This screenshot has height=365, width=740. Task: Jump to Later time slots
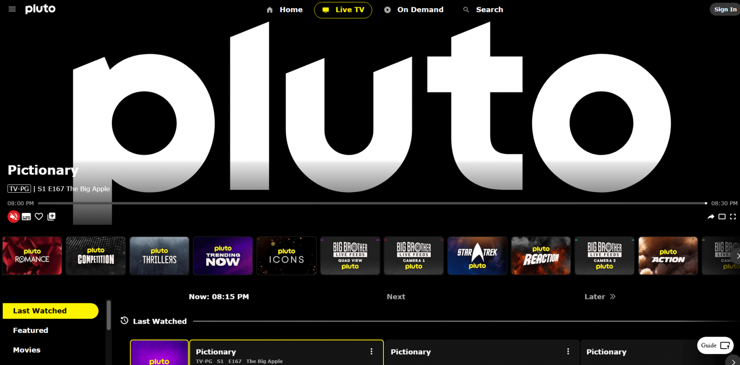(600, 297)
